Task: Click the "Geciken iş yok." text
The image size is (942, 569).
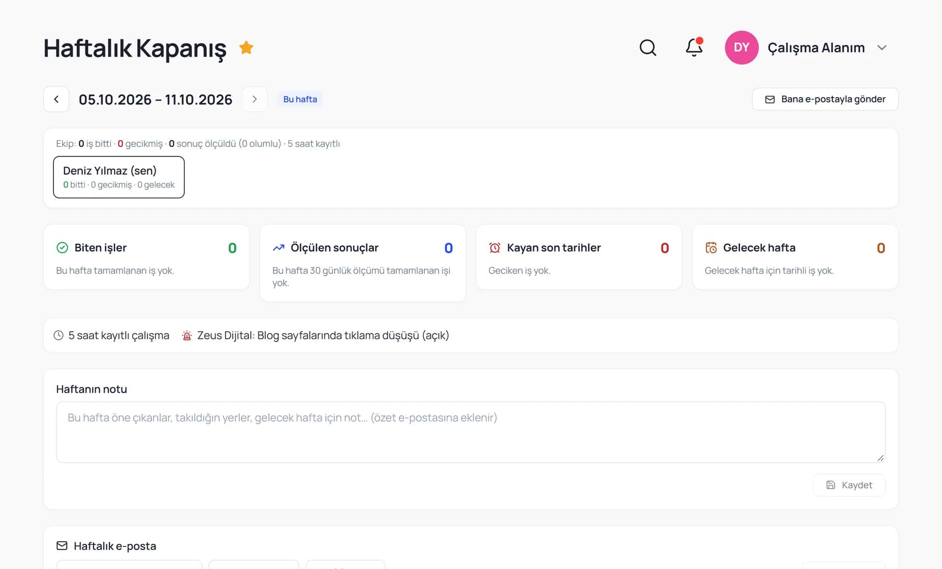Action: (519, 270)
